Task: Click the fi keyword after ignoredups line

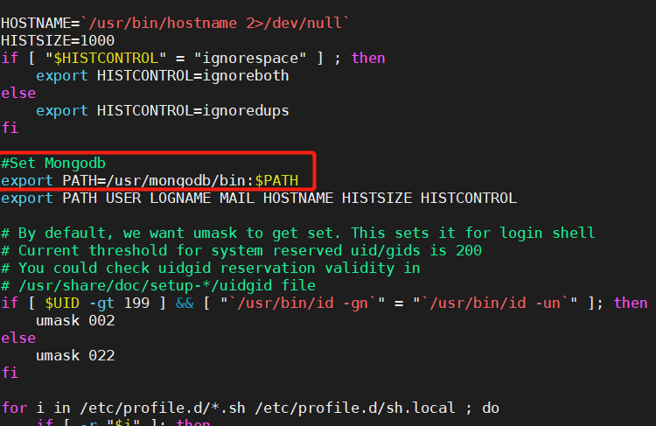Action: point(10,128)
